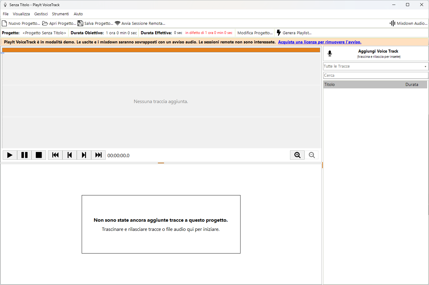Go to the next track
Image resolution: width=429 pixels, height=285 pixels.
coord(84,155)
